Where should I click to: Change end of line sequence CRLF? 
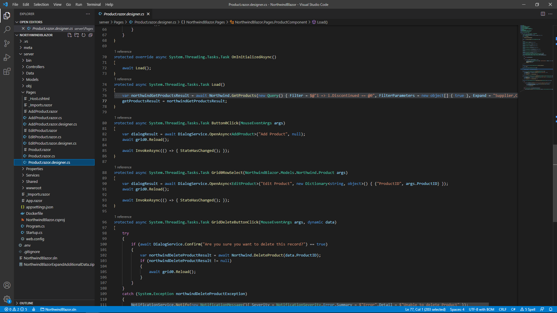click(503, 310)
